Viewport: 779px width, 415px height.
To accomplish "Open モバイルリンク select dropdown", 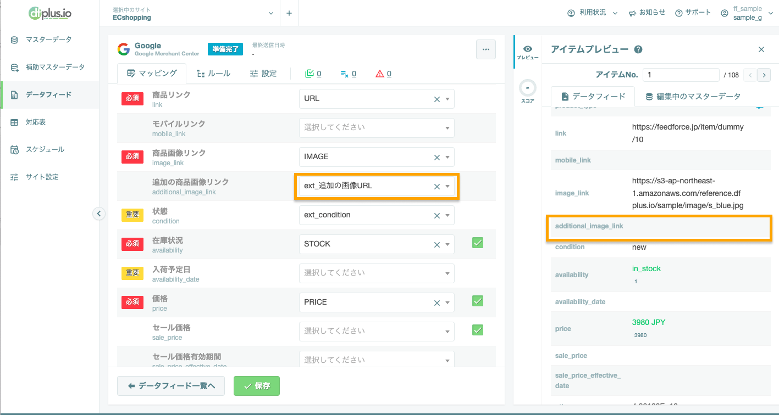I will [x=377, y=127].
